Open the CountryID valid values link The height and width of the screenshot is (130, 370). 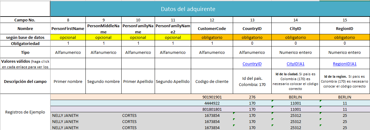252,64
